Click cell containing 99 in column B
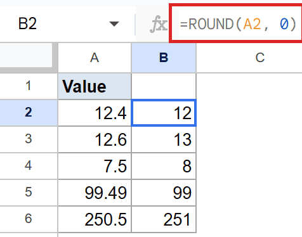Viewport: 302px width, 237px height. (x=164, y=193)
